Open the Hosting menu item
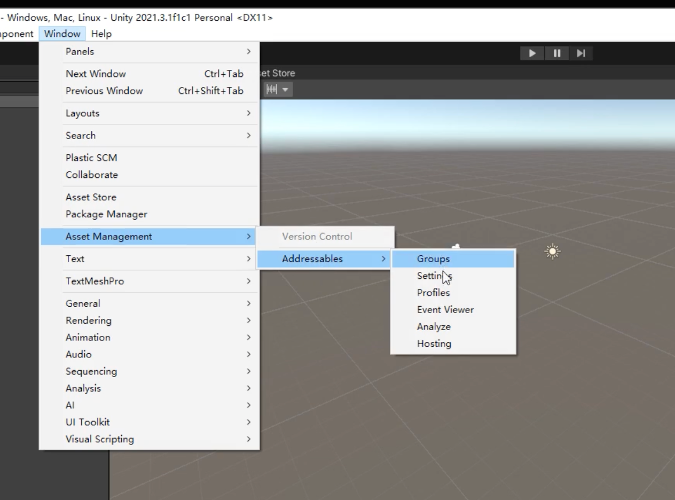The width and height of the screenshot is (675, 500). 434,344
